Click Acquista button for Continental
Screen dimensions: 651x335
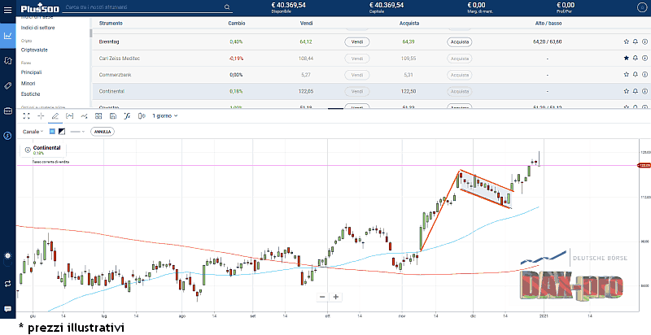tap(460, 91)
